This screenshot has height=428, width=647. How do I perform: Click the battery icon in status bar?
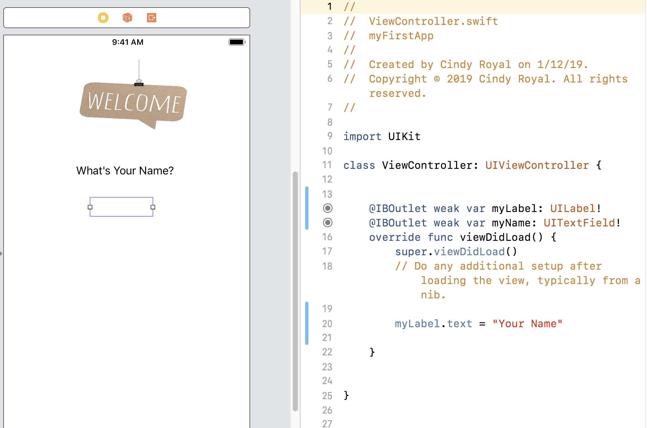[237, 42]
